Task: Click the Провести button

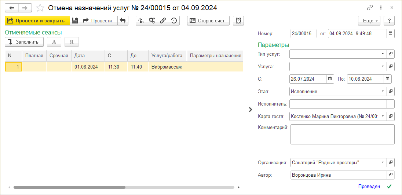Action: coord(99,21)
